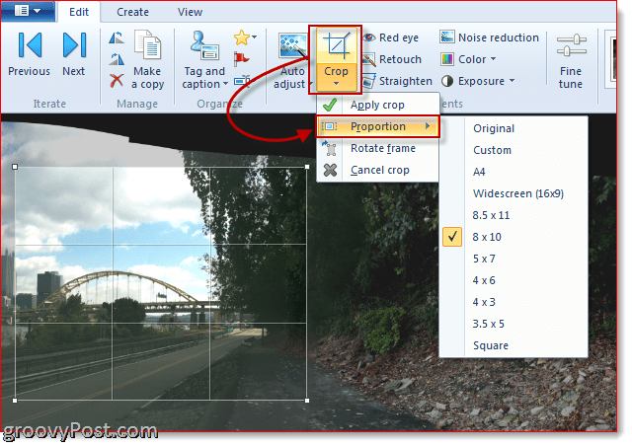Choose Rotate frame option
The width and height of the screenshot is (632, 447).
click(377, 148)
